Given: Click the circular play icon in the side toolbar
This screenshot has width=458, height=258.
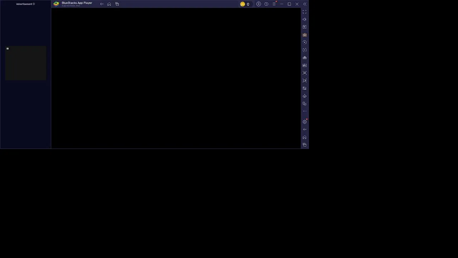Looking at the screenshot, I should pos(304,42).
